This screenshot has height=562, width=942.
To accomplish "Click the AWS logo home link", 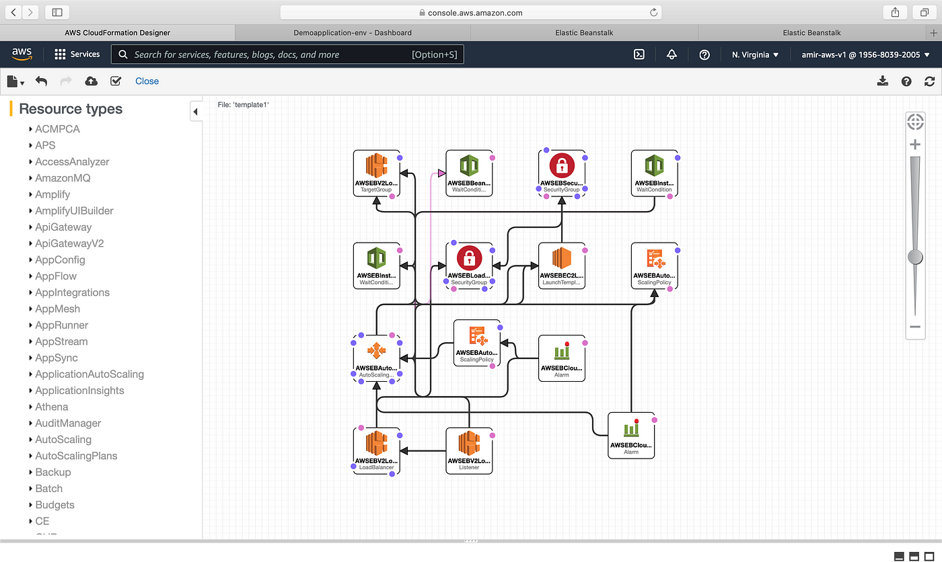I will (x=22, y=54).
